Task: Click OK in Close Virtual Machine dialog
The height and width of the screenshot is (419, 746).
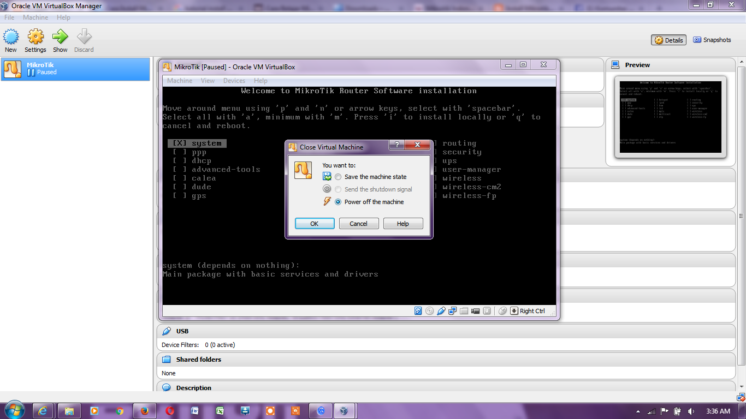Action: coord(315,224)
